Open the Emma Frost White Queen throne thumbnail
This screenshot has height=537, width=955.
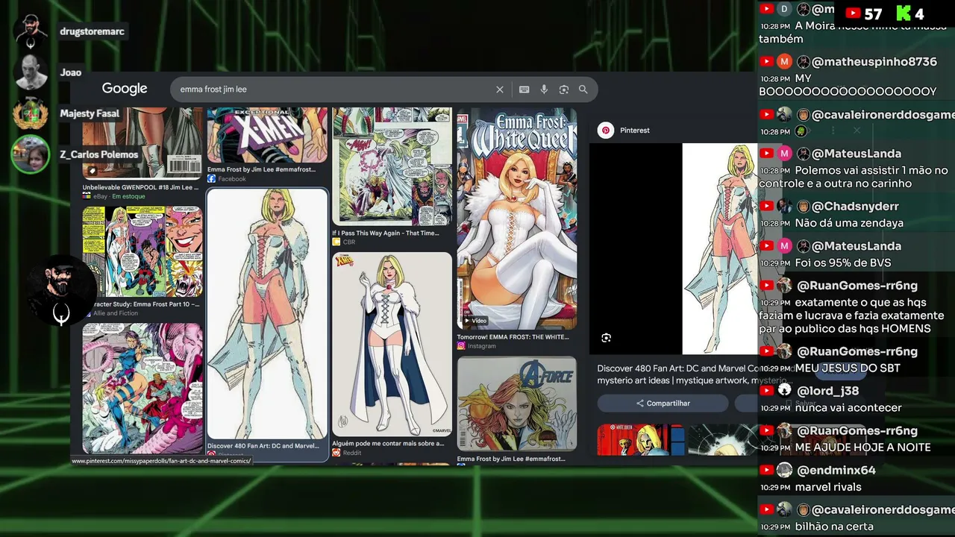(517, 219)
